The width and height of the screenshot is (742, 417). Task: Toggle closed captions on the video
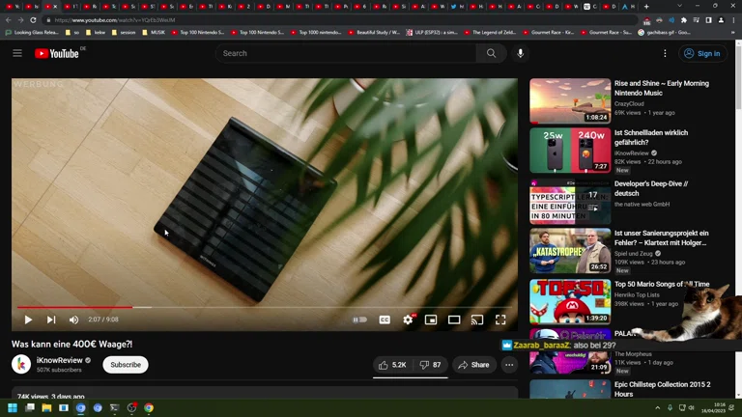point(385,320)
